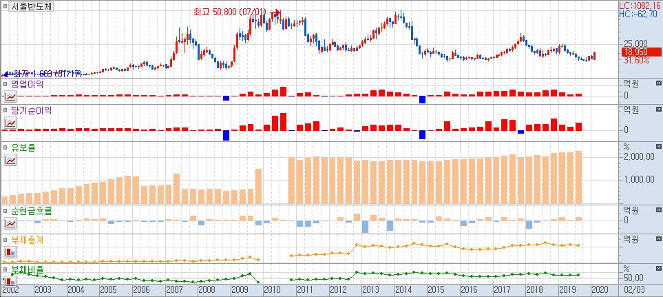The height and width of the screenshot is (297, 663).
Task: Switch 영업이익 panel to line chart icon
Action: point(10,97)
